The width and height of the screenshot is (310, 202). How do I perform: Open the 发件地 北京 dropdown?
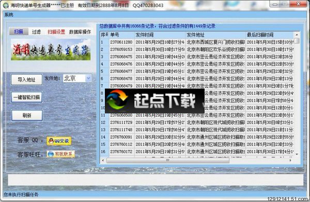[x=88, y=78]
